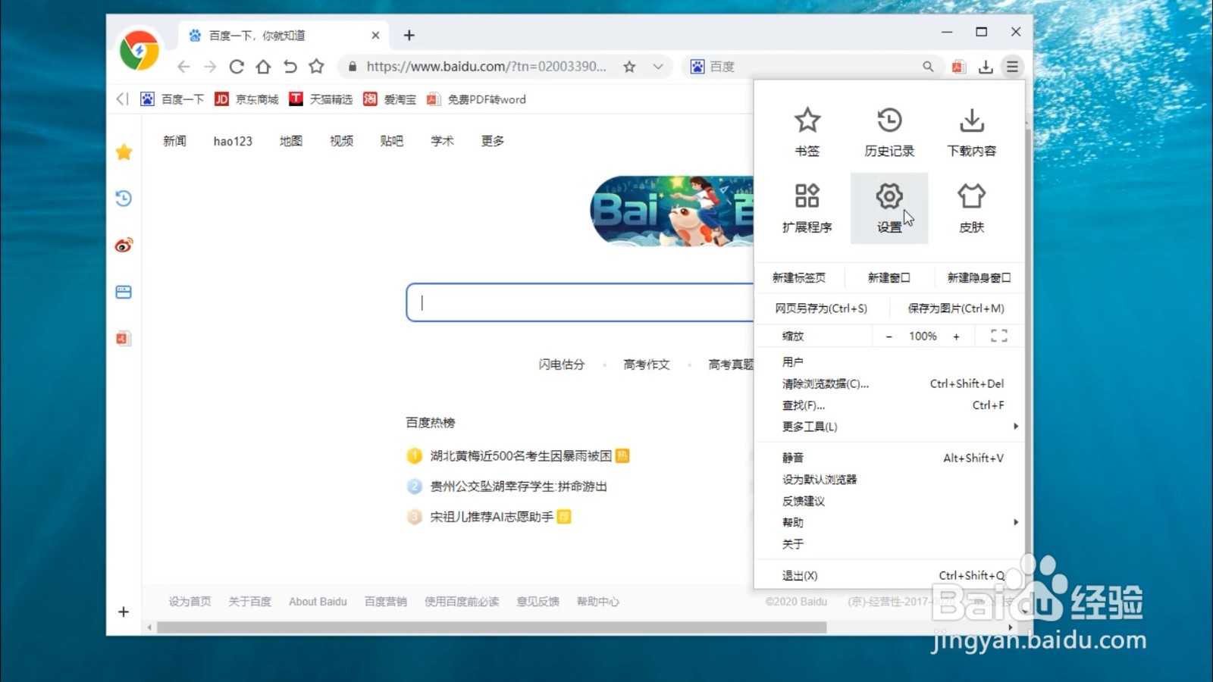Open the Skins (皮肤) option
This screenshot has width=1213, height=682.
(971, 208)
